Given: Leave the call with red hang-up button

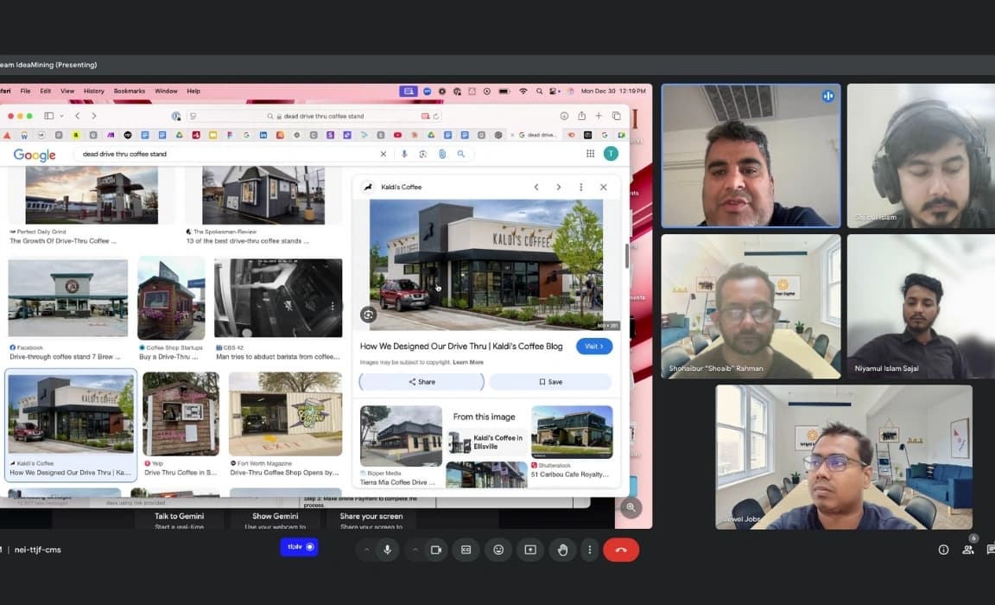Looking at the screenshot, I should point(620,550).
